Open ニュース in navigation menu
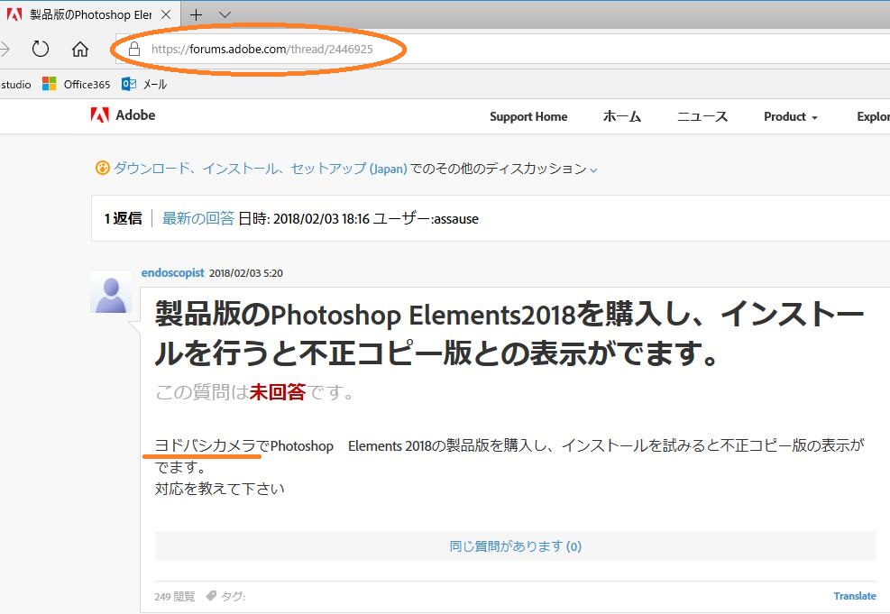This screenshot has height=614, width=890. pyautogui.click(x=702, y=116)
